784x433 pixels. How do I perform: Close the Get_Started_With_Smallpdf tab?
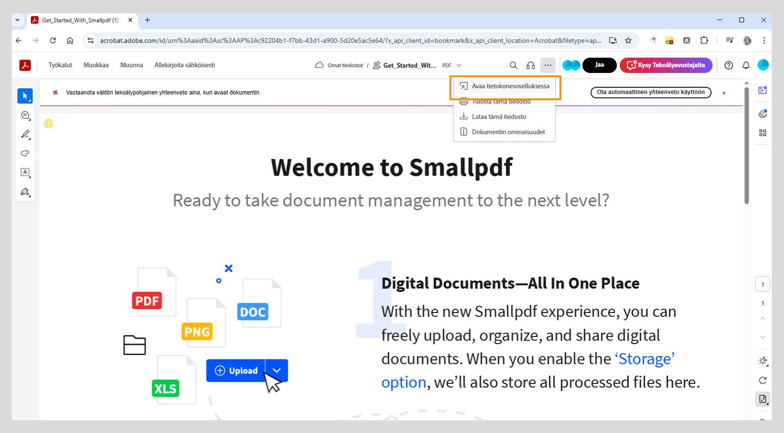coord(130,20)
